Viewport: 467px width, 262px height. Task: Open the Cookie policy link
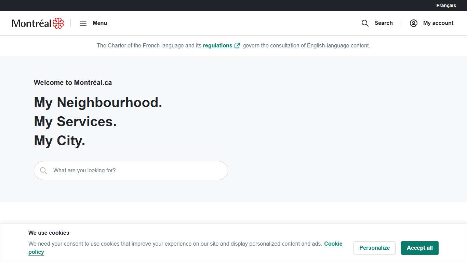pyautogui.click(x=333, y=244)
